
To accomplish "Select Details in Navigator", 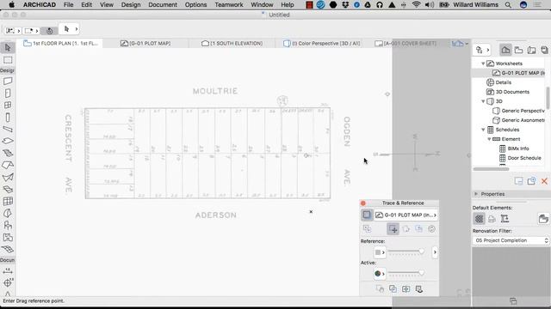I will tap(499, 82).
